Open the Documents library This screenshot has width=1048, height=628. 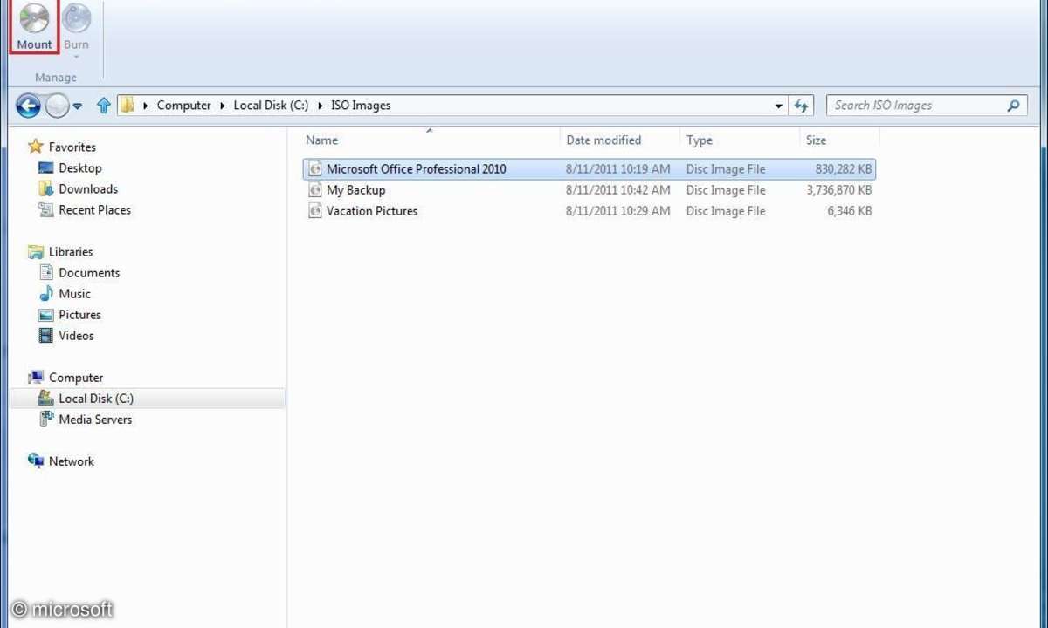89,273
